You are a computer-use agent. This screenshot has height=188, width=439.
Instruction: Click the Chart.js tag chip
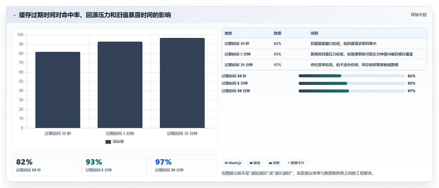[233, 163]
